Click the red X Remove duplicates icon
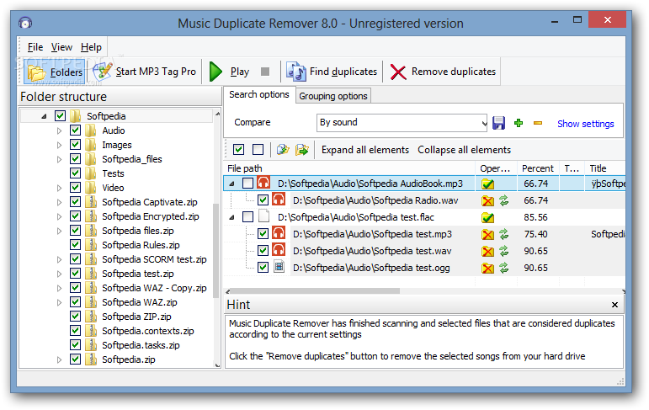The height and width of the screenshot is (410, 649). pyautogui.click(x=398, y=72)
